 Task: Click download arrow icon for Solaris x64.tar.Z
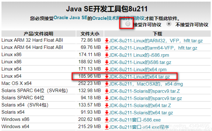[x=107, y=105]
